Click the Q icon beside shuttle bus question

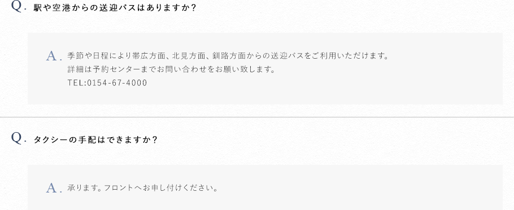tap(16, 6)
